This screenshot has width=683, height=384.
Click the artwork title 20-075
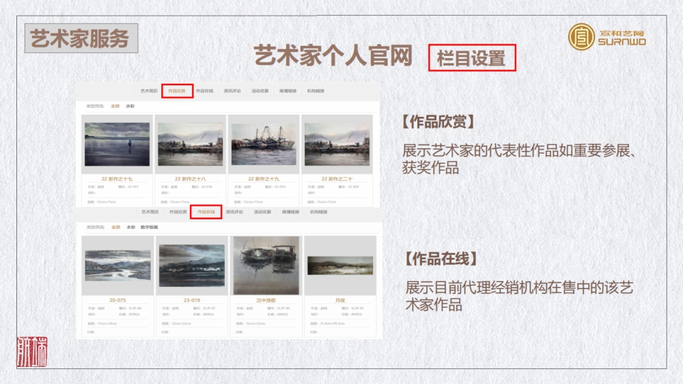(117, 301)
